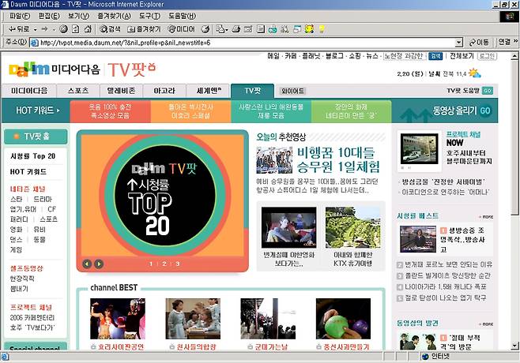
Task: Click the weather sun icon
Action: pyautogui.click(x=474, y=73)
